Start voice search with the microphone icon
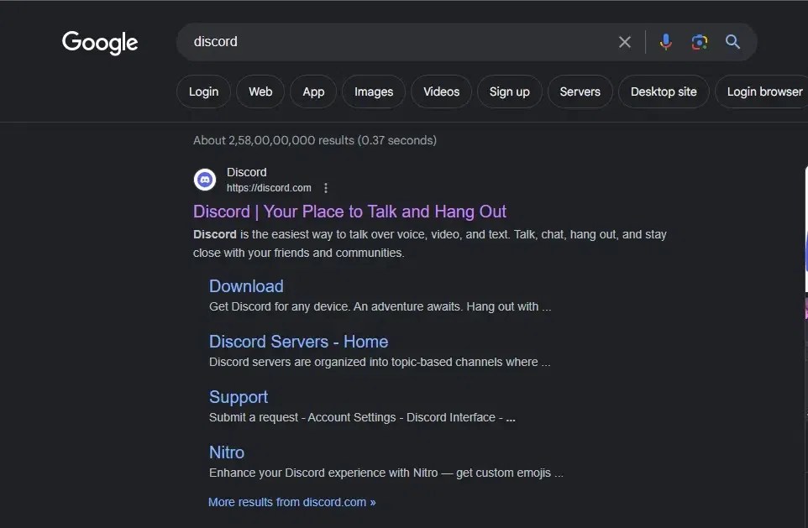Screen dimensions: 808x528 [665, 41]
